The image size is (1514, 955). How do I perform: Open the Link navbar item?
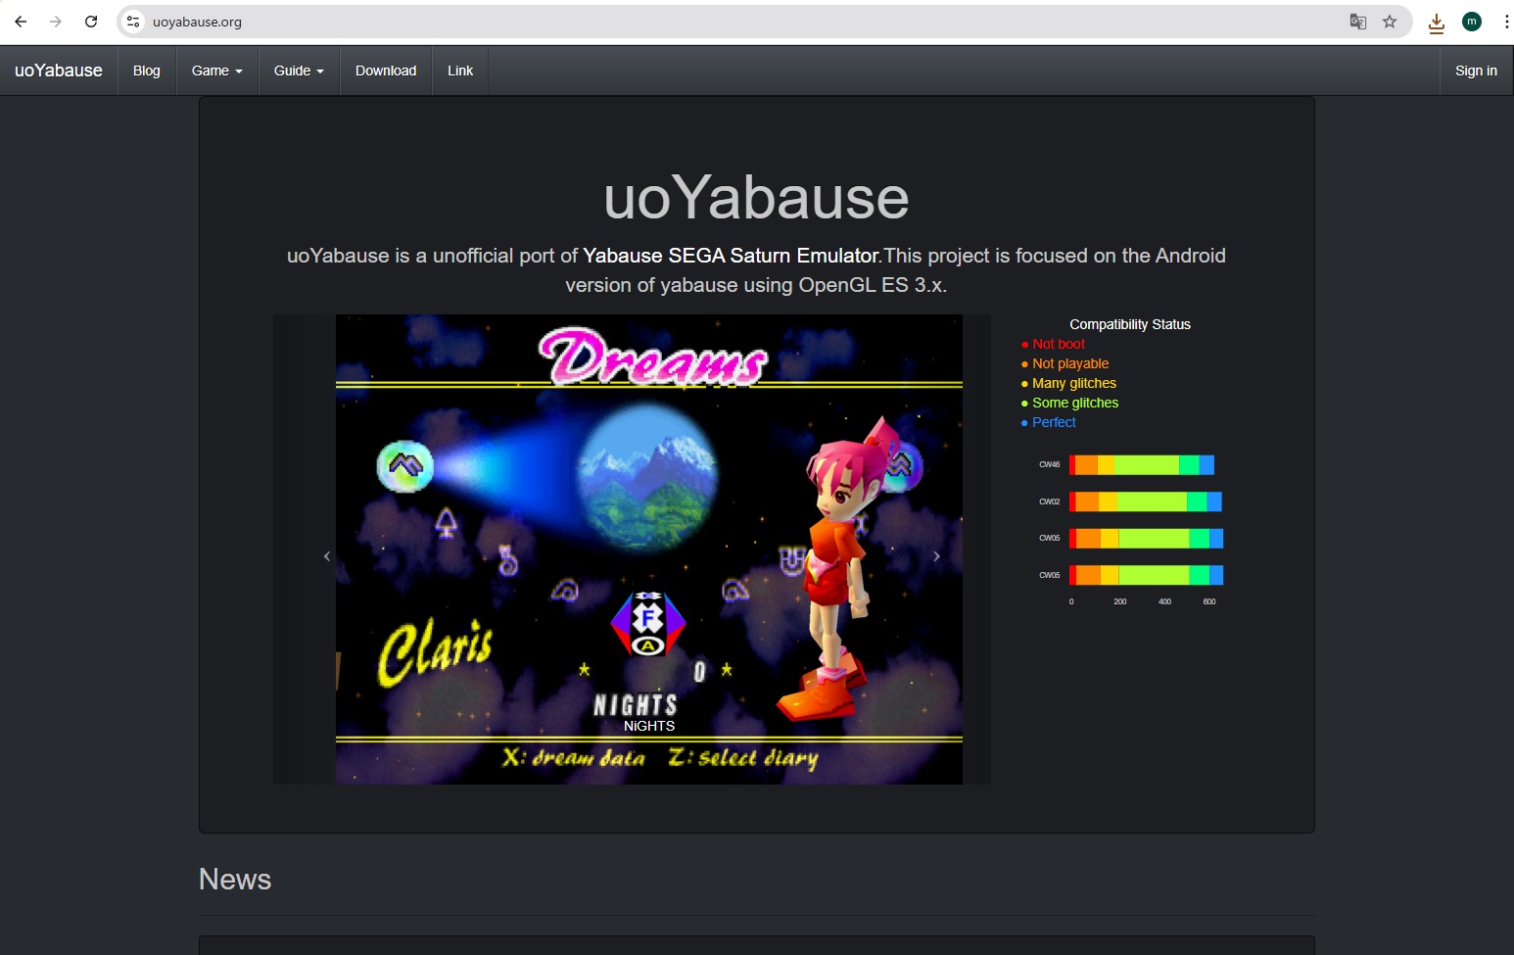click(460, 71)
